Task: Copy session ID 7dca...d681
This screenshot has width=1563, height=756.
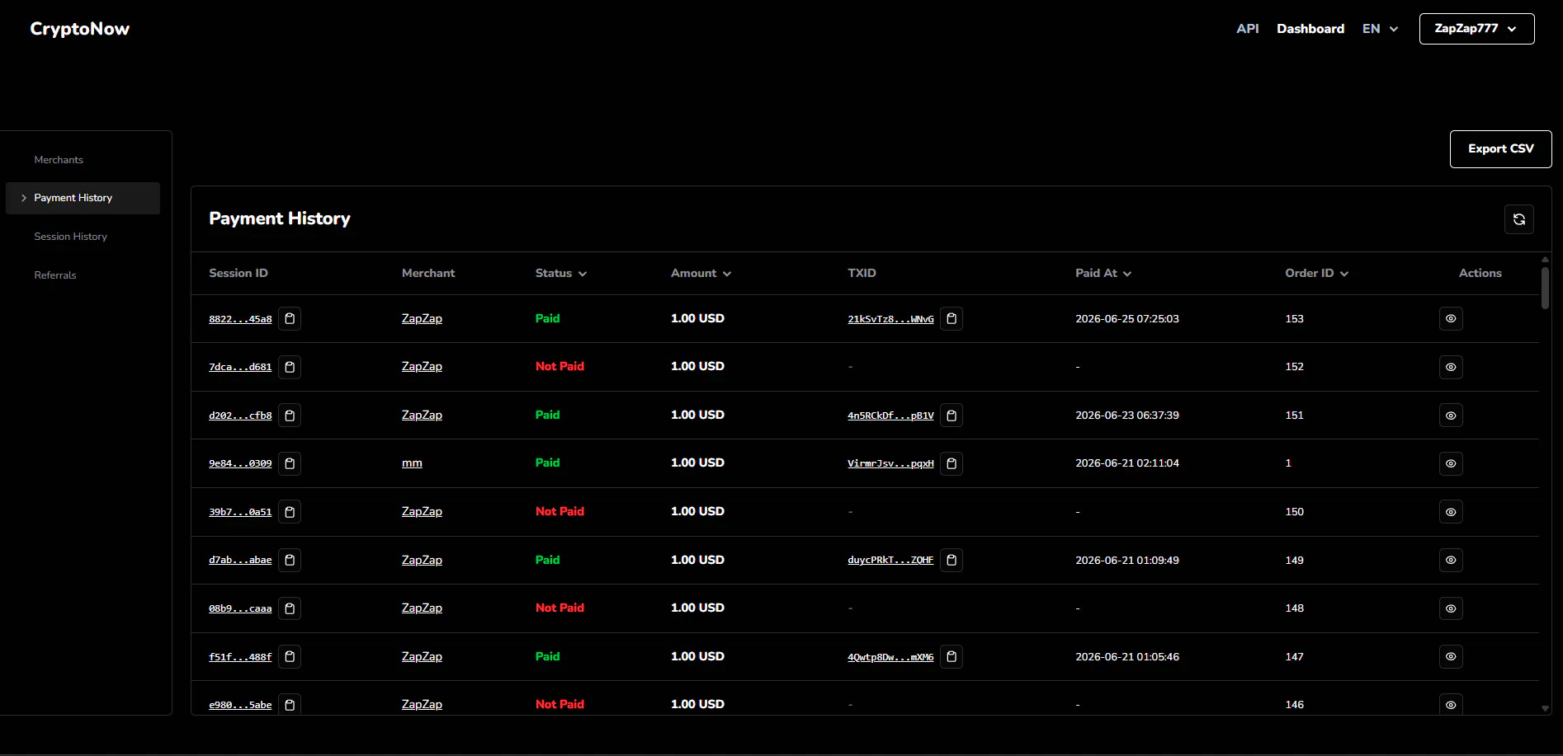Action: (290, 367)
